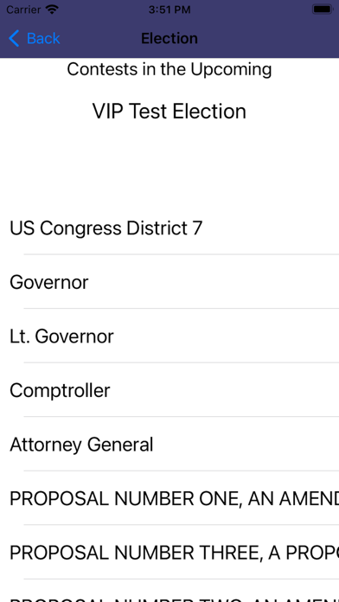Viewport: 339px width, 602px height.
Task: Tap the Contests in the Upcoming label
Action: click(169, 69)
